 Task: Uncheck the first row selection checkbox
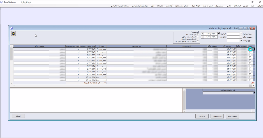(x=250, y=49)
